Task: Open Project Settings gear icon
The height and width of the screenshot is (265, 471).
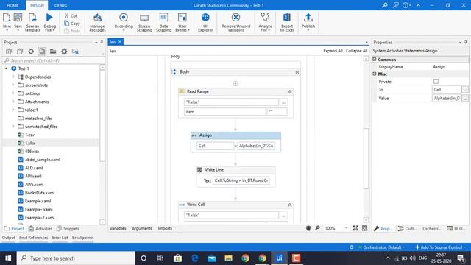Action: [x=64, y=52]
